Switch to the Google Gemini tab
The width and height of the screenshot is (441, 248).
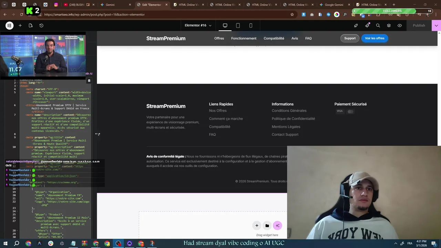pyautogui.click(x=335, y=5)
